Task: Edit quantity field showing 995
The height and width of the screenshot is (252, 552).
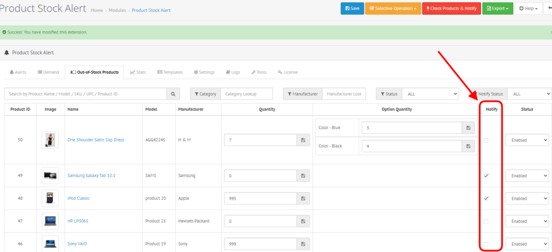Action: pyautogui.click(x=260, y=198)
